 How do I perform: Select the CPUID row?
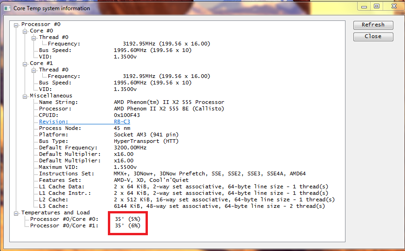(89, 115)
